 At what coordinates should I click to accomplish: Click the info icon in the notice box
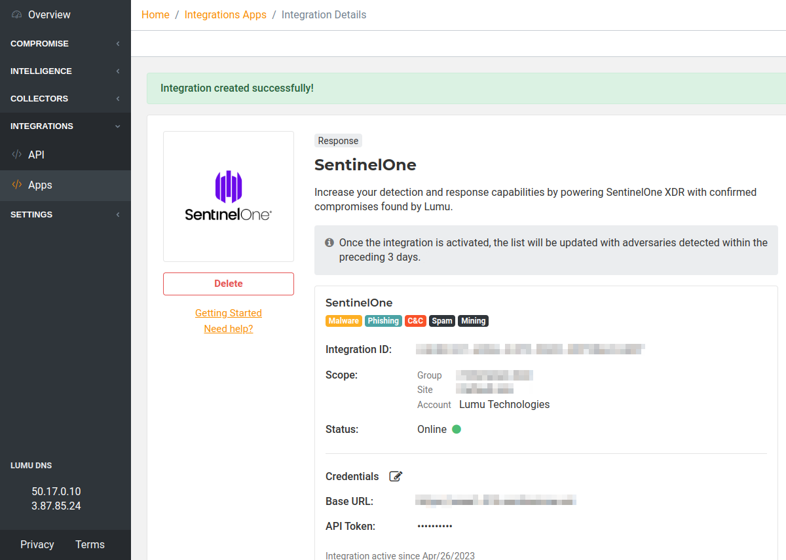pyautogui.click(x=329, y=242)
